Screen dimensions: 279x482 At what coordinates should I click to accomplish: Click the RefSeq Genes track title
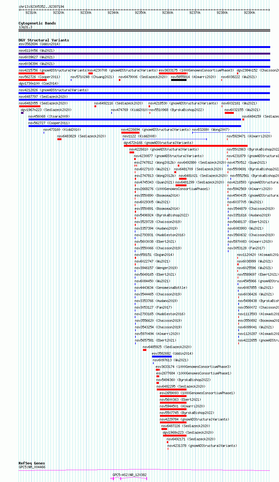click(x=32, y=463)
